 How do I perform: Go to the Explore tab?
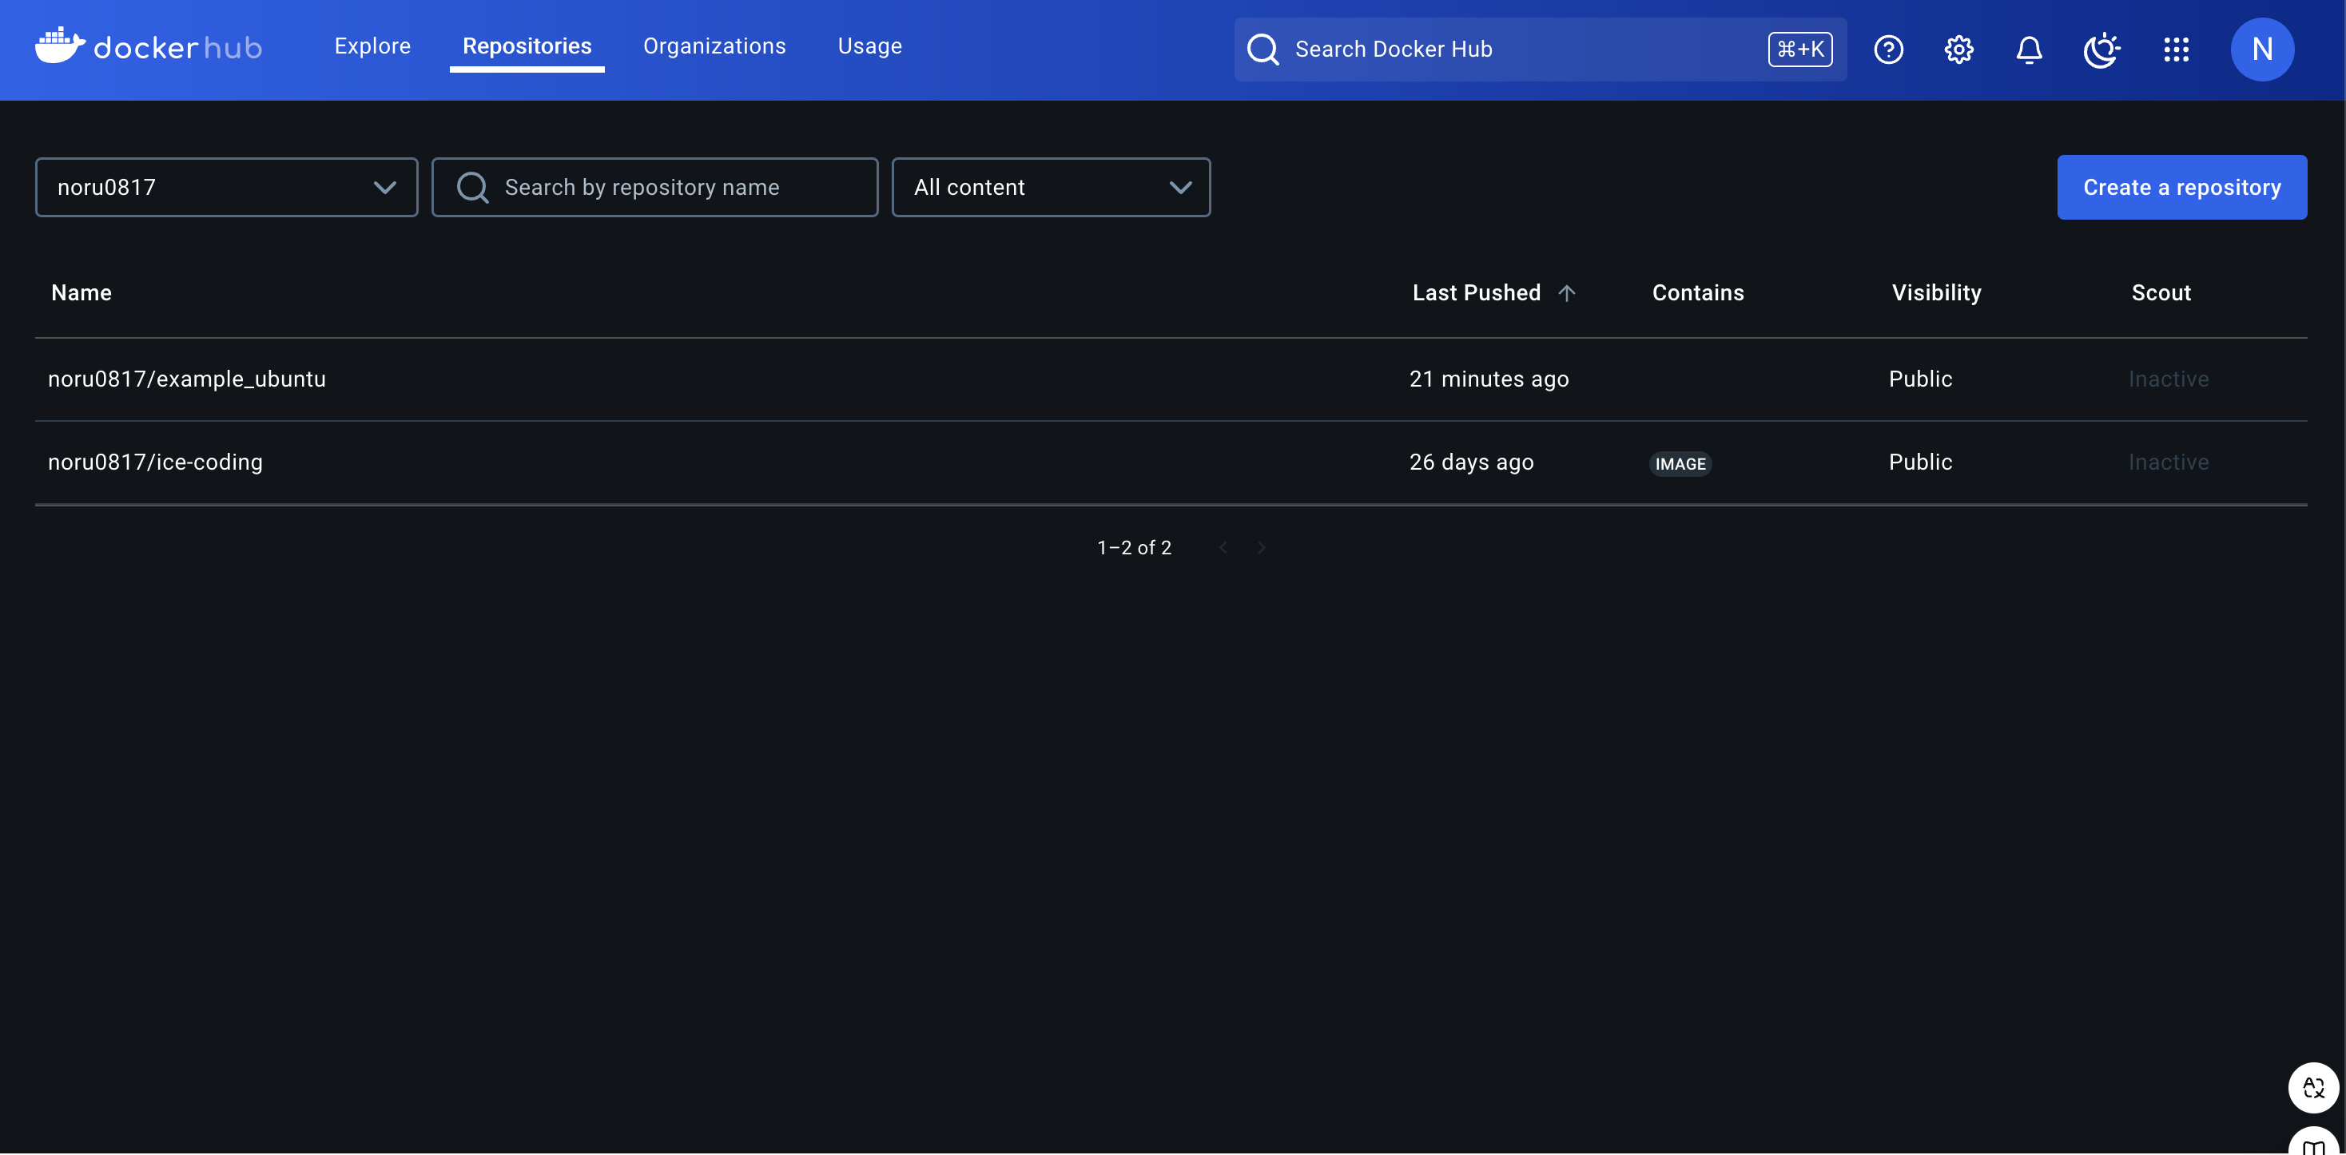click(x=372, y=46)
